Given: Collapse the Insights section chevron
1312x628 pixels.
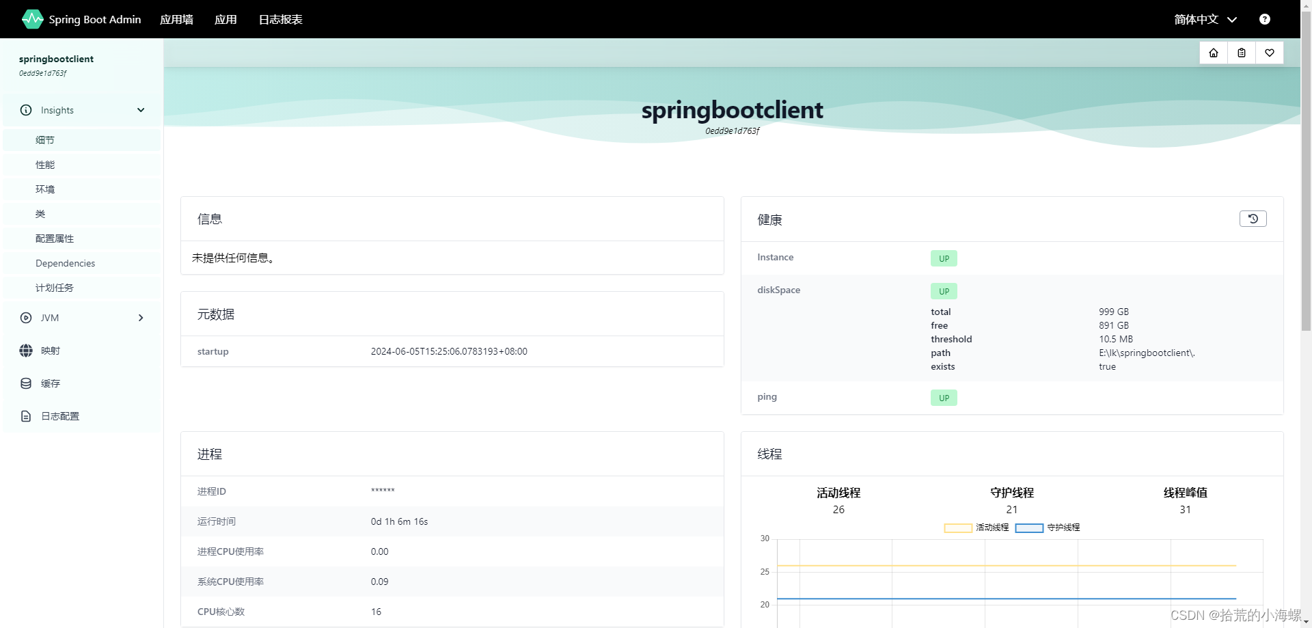Looking at the screenshot, I should [x=141, y=110].
